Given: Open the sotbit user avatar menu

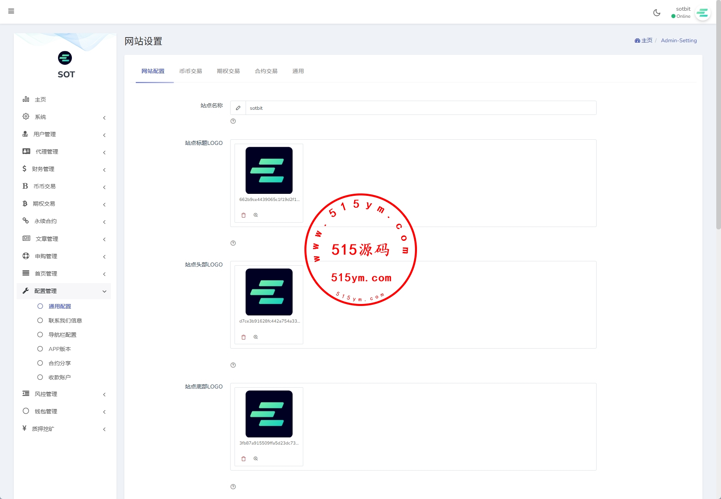Looking at the screenshot, I should 702,13.
